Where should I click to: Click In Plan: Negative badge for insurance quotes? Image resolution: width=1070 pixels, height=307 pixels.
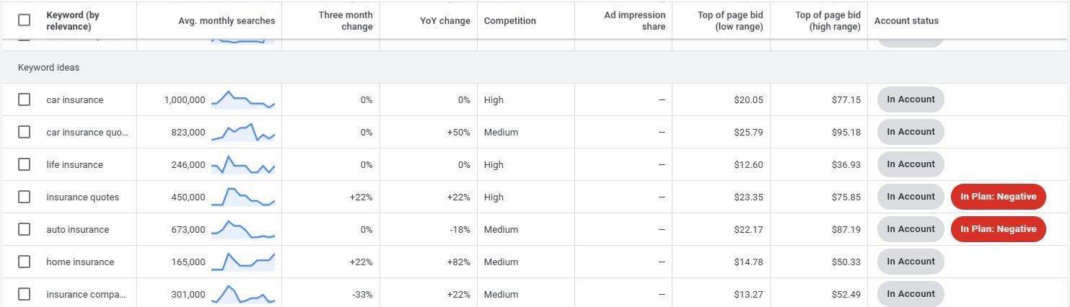pyautogui.click(x=999, y=197)
